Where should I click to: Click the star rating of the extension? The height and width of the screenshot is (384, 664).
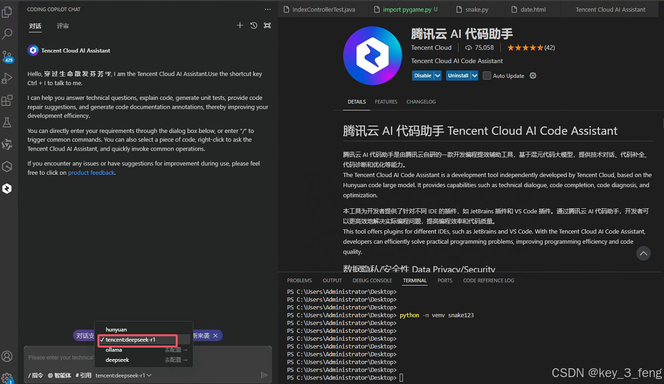click(x=525, y=48)
